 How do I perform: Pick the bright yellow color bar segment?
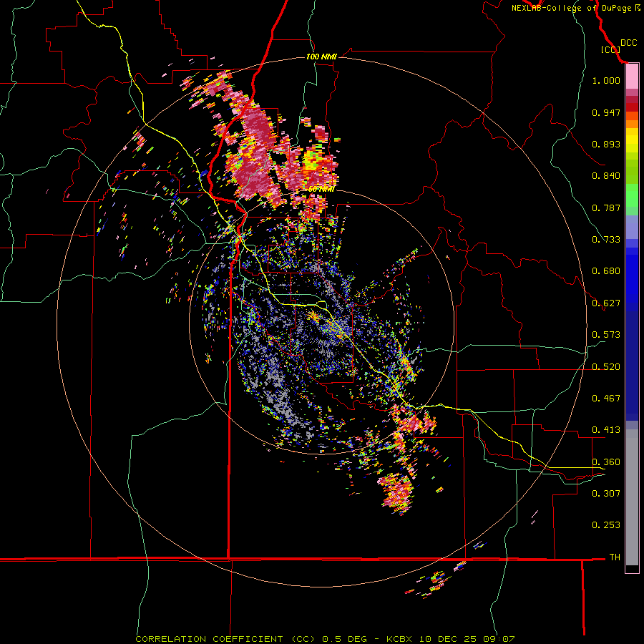click(632, 141)
